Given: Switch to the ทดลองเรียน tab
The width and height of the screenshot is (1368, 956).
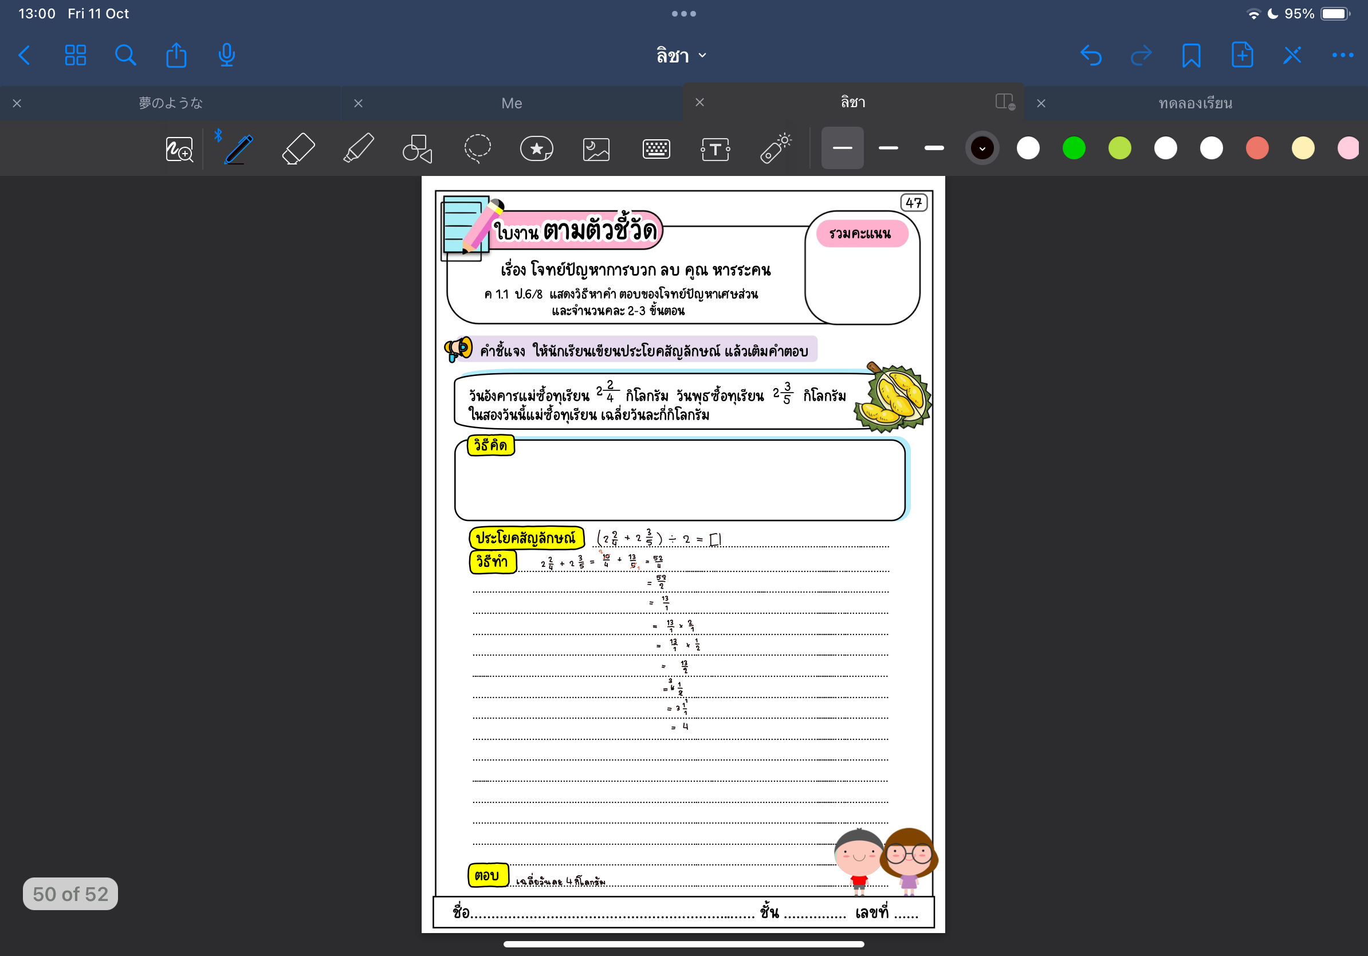Looking at the screenshot, I should (1194, 103).
